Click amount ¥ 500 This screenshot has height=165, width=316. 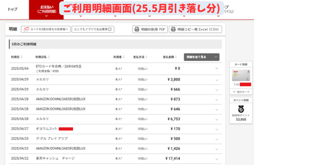click(175, 139)
